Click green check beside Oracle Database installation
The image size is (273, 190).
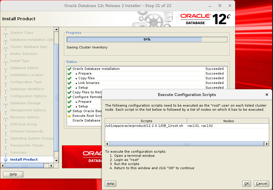[x=69, y=69]
